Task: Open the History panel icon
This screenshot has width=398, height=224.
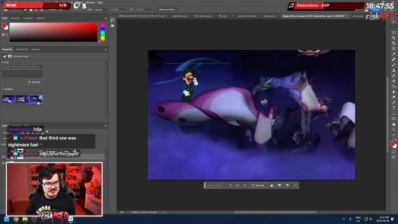Action: (x=113, y=21)
